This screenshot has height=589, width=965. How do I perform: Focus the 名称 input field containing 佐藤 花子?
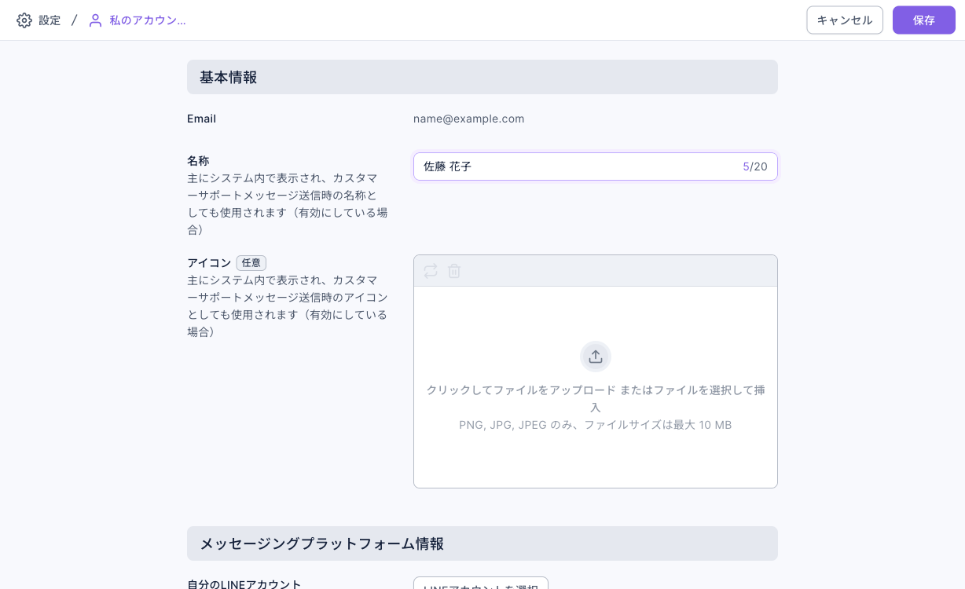pos(596,166)
